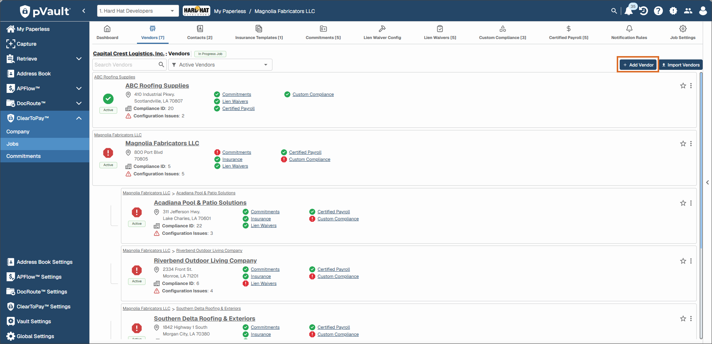
Task: Click the search magnifier in the top bar
Action: pyautogui.click(x=614, y=11)
